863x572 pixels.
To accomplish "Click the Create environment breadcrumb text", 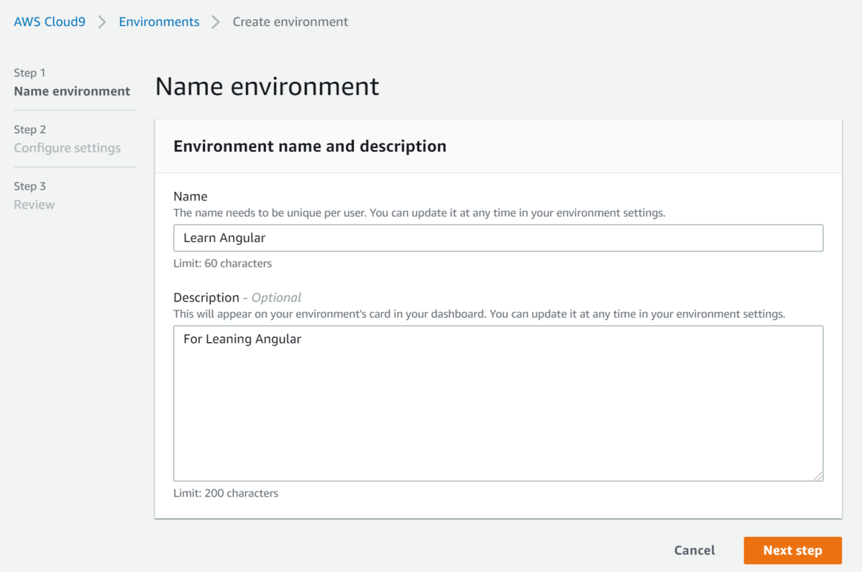I will click(x=290, y=22).
